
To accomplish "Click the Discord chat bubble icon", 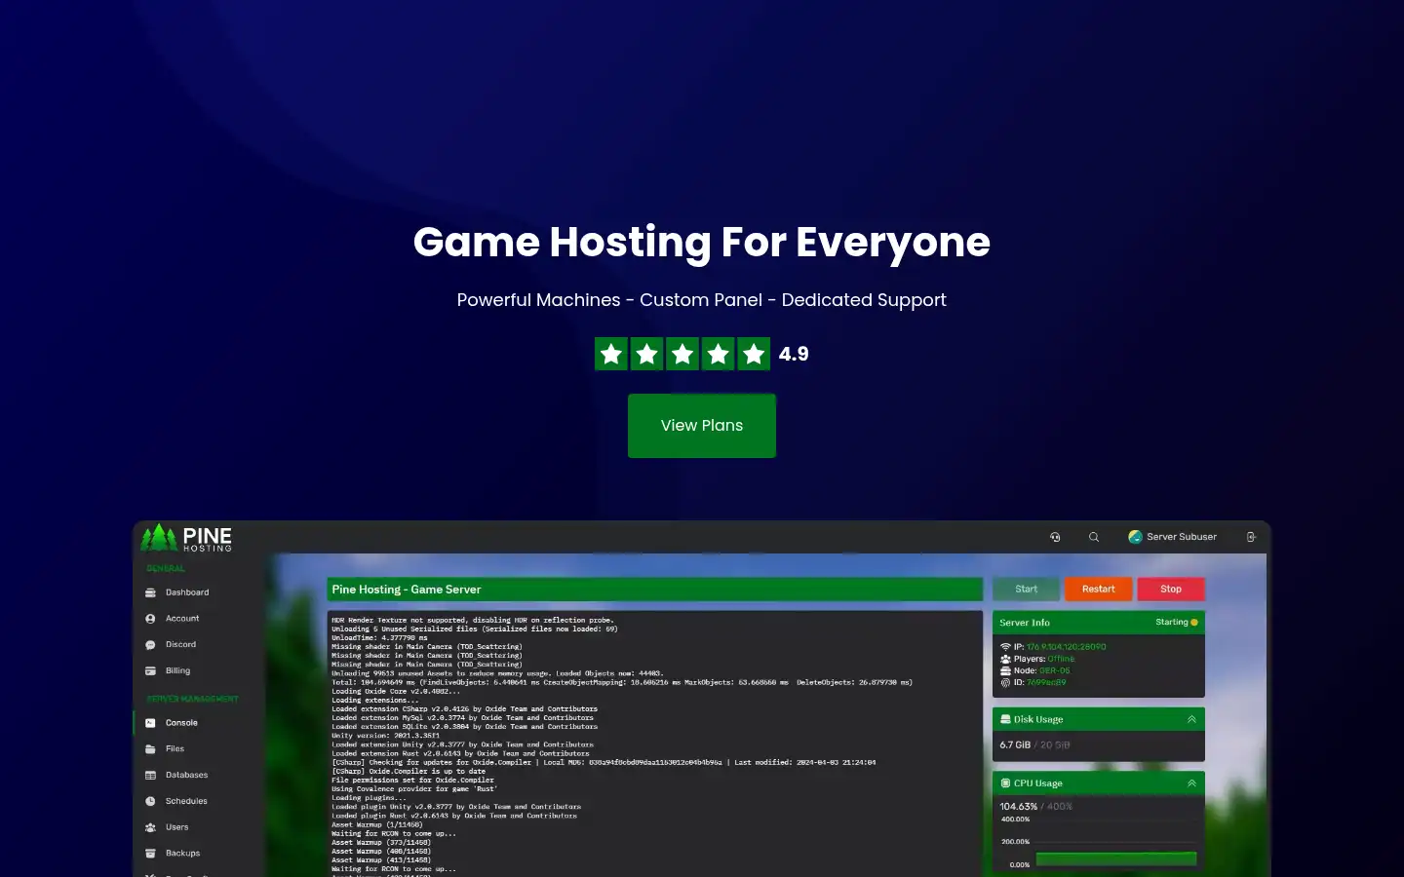I will point(150,645).
